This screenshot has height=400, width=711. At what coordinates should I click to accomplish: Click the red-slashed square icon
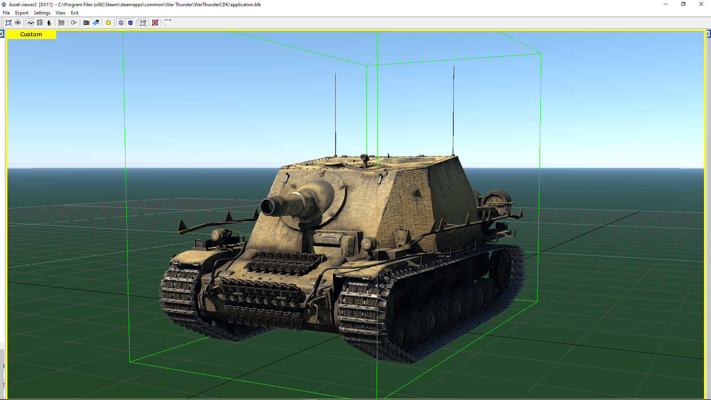[155, 23]
